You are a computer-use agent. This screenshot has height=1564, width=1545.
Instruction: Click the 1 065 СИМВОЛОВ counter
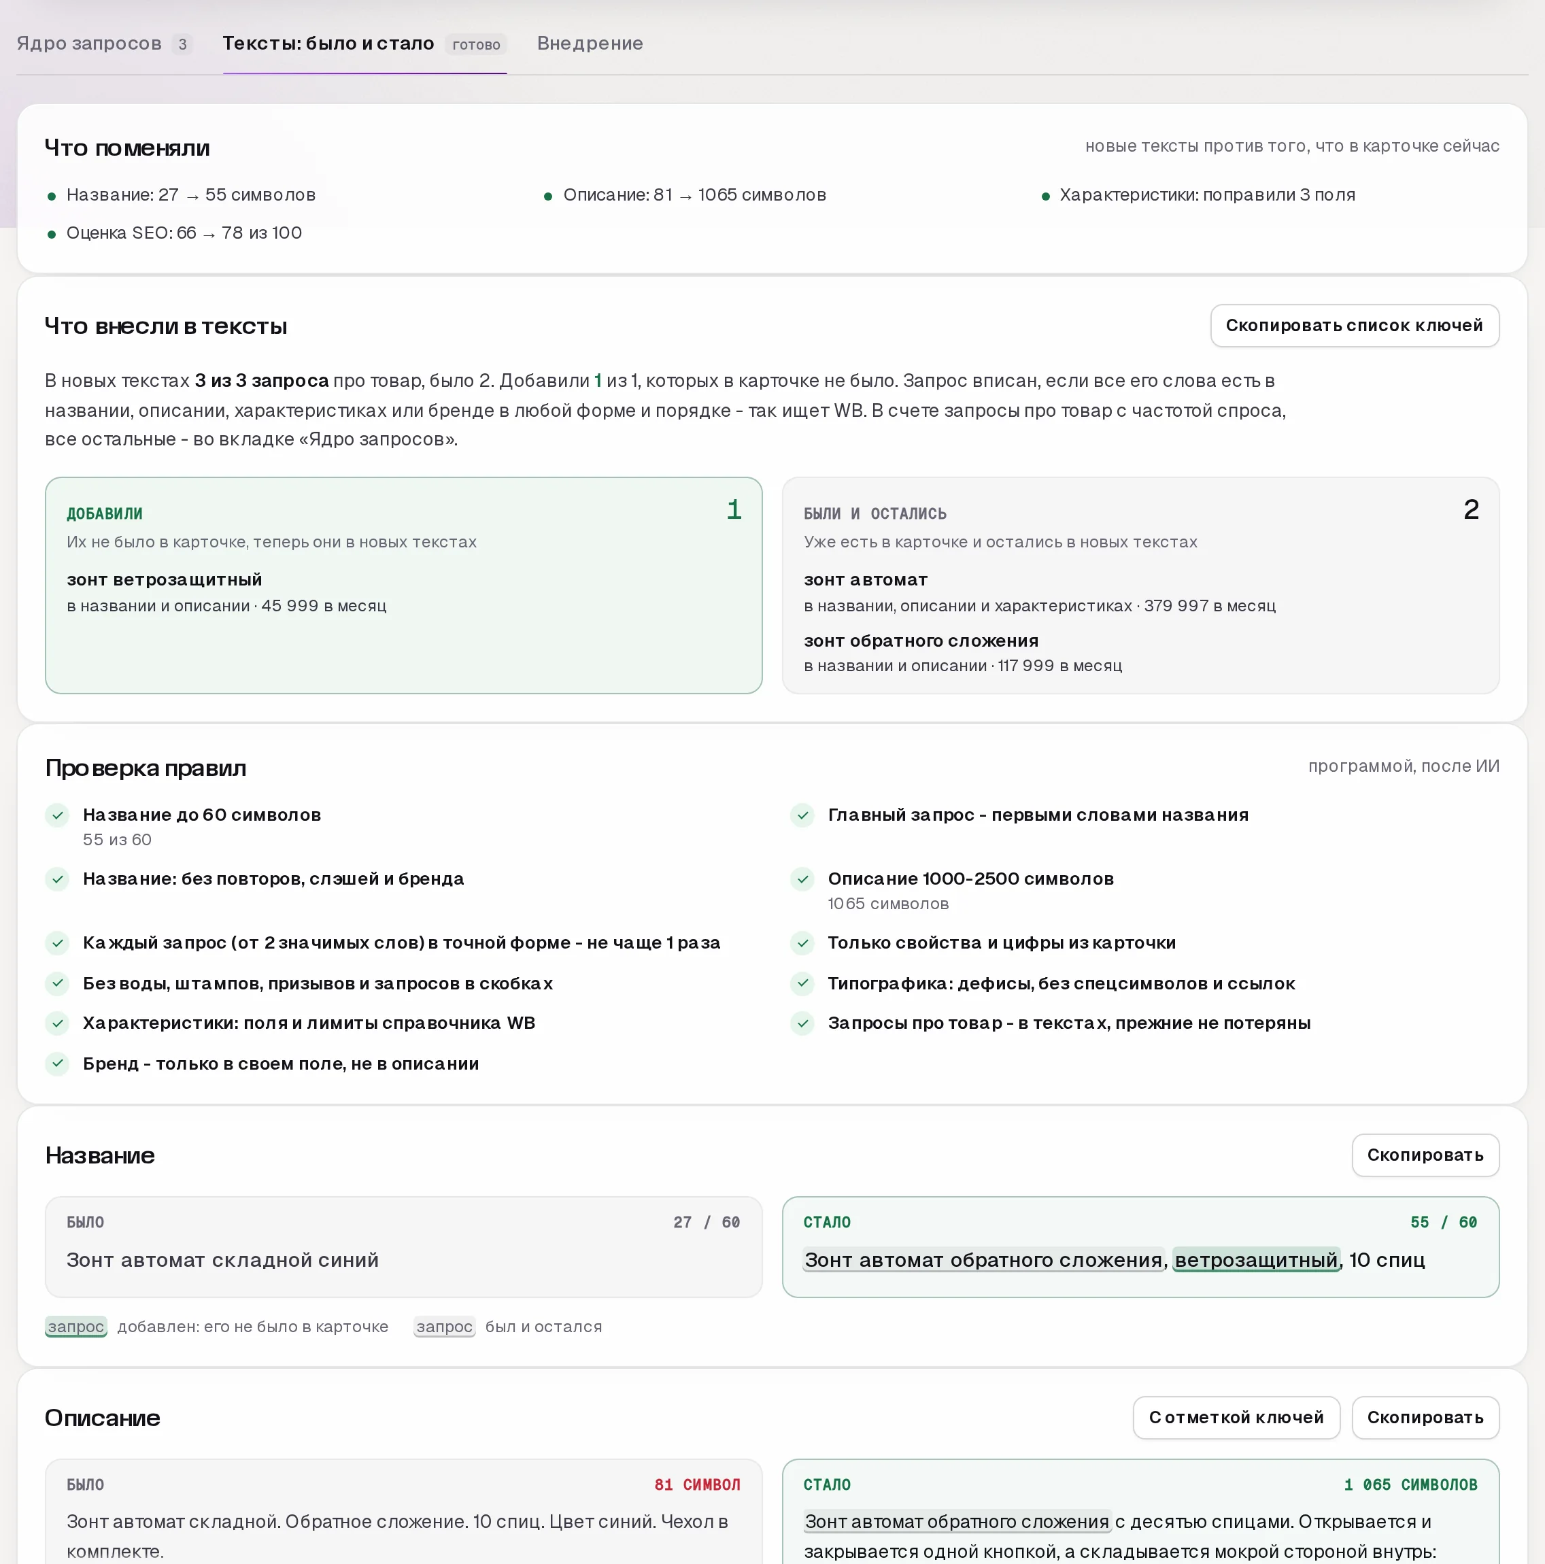(x=1410, y=1484)
